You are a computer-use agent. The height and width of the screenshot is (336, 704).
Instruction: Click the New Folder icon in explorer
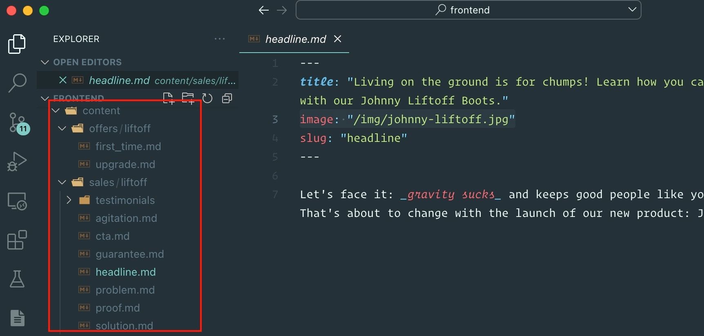[x=188, y=98]
